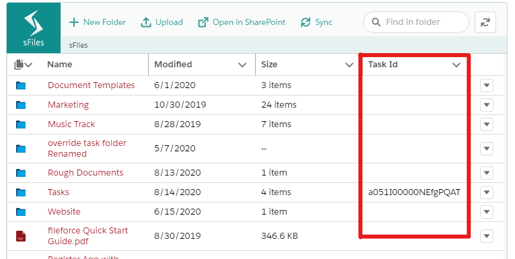Open actions menu for Music Track row

click(x=487, y=124)
